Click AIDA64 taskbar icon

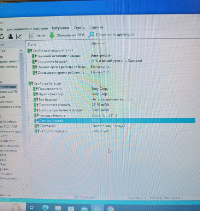coord(97,208)
